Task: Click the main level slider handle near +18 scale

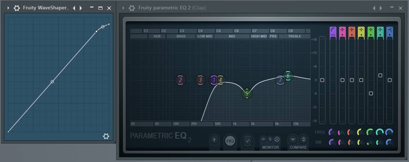Action: (x=322, y=80)
